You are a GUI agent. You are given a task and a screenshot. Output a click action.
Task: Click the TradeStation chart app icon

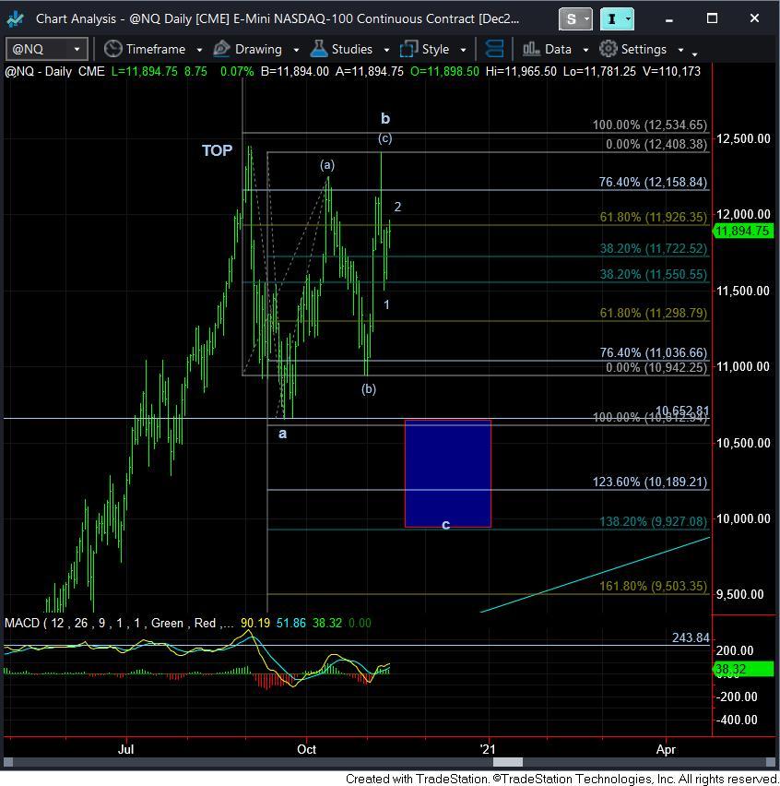point(15,19)
